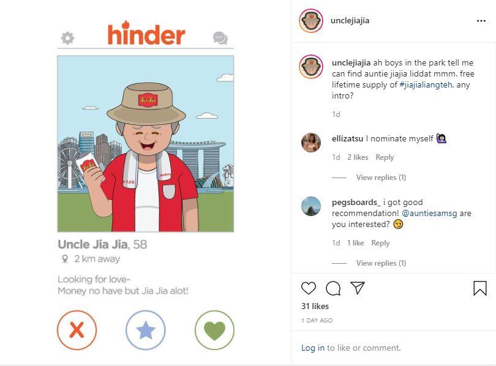Open the ellizatsu username
This screenshot has width=496, height=366.
(347, 138)
